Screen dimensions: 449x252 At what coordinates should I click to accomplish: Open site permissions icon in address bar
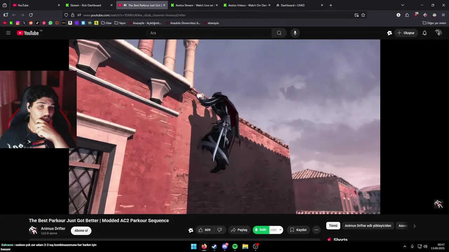pos(79,15)
